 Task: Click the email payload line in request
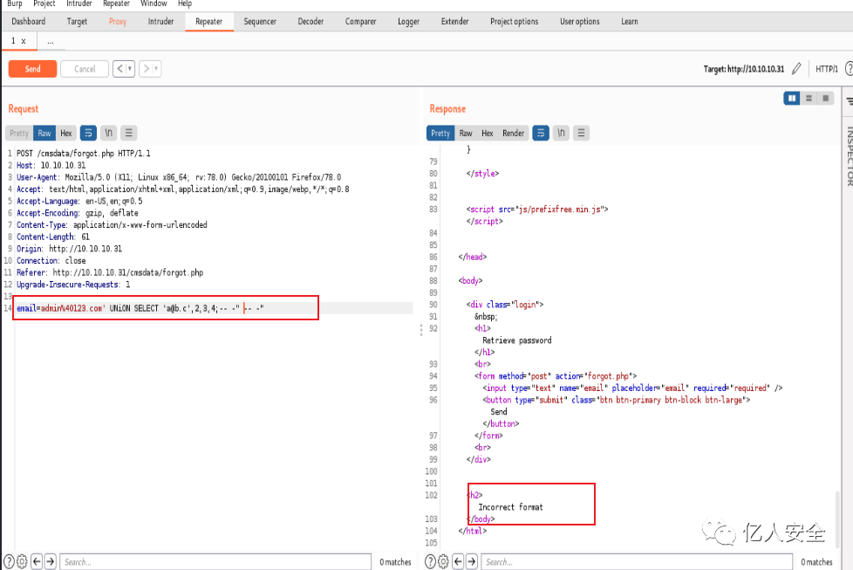(x=140, y=309)
